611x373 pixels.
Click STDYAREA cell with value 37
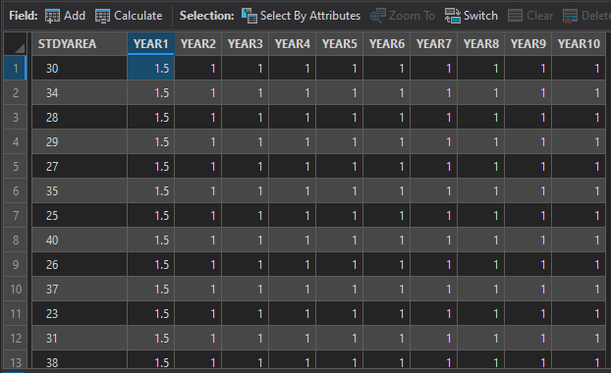(80, 289)
